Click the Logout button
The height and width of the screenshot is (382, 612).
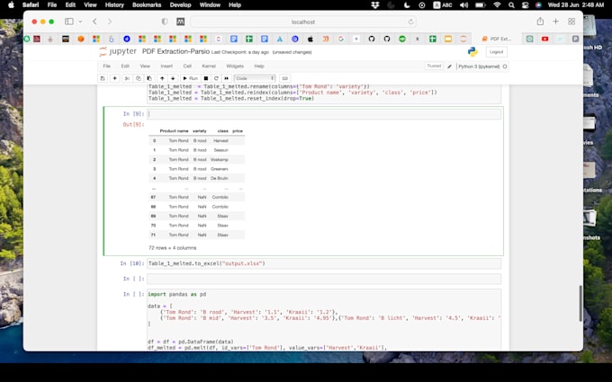496,52
